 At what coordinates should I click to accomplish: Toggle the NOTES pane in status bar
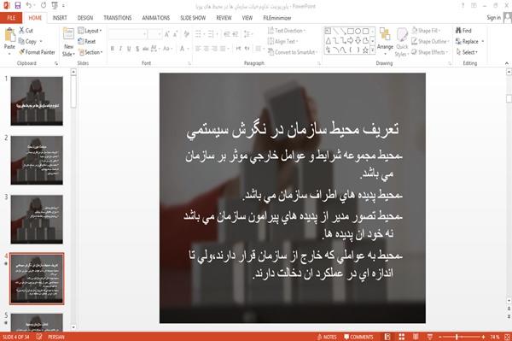point(327,337)
